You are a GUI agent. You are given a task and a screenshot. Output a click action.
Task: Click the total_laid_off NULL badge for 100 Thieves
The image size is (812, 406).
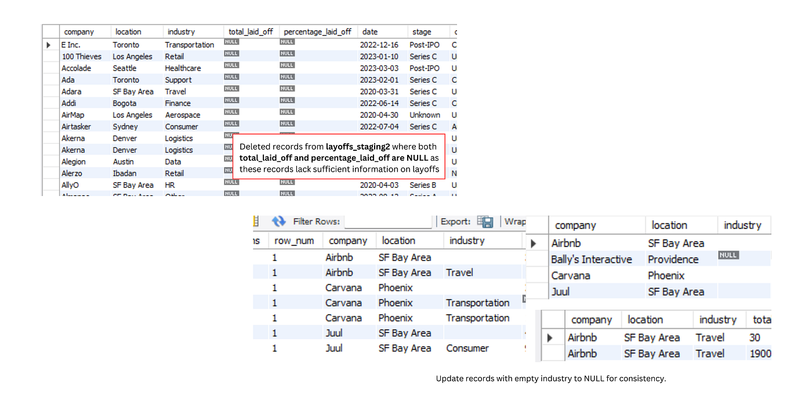231,53
